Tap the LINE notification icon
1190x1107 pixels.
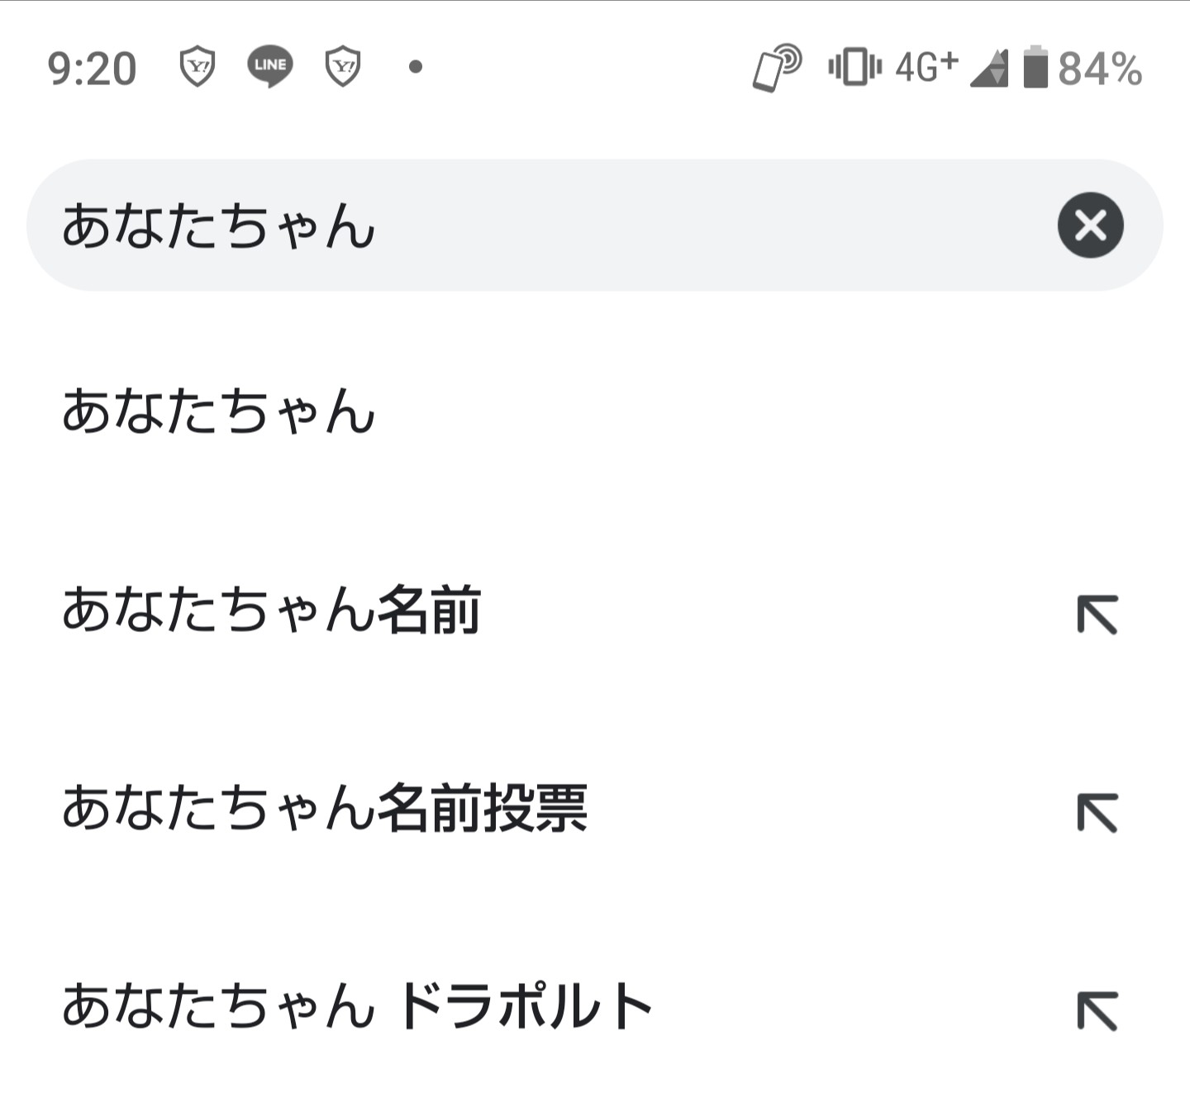click(x=269, y=66)
